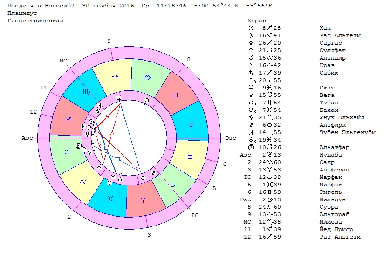Select the Asc label left of the wheel

(x=27, y=138)
